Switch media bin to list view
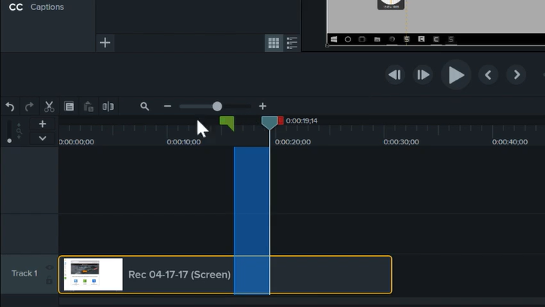 click(292, 43)
